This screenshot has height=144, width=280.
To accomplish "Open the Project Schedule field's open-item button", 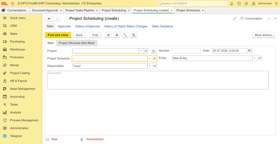I will (x=154, y=58).
